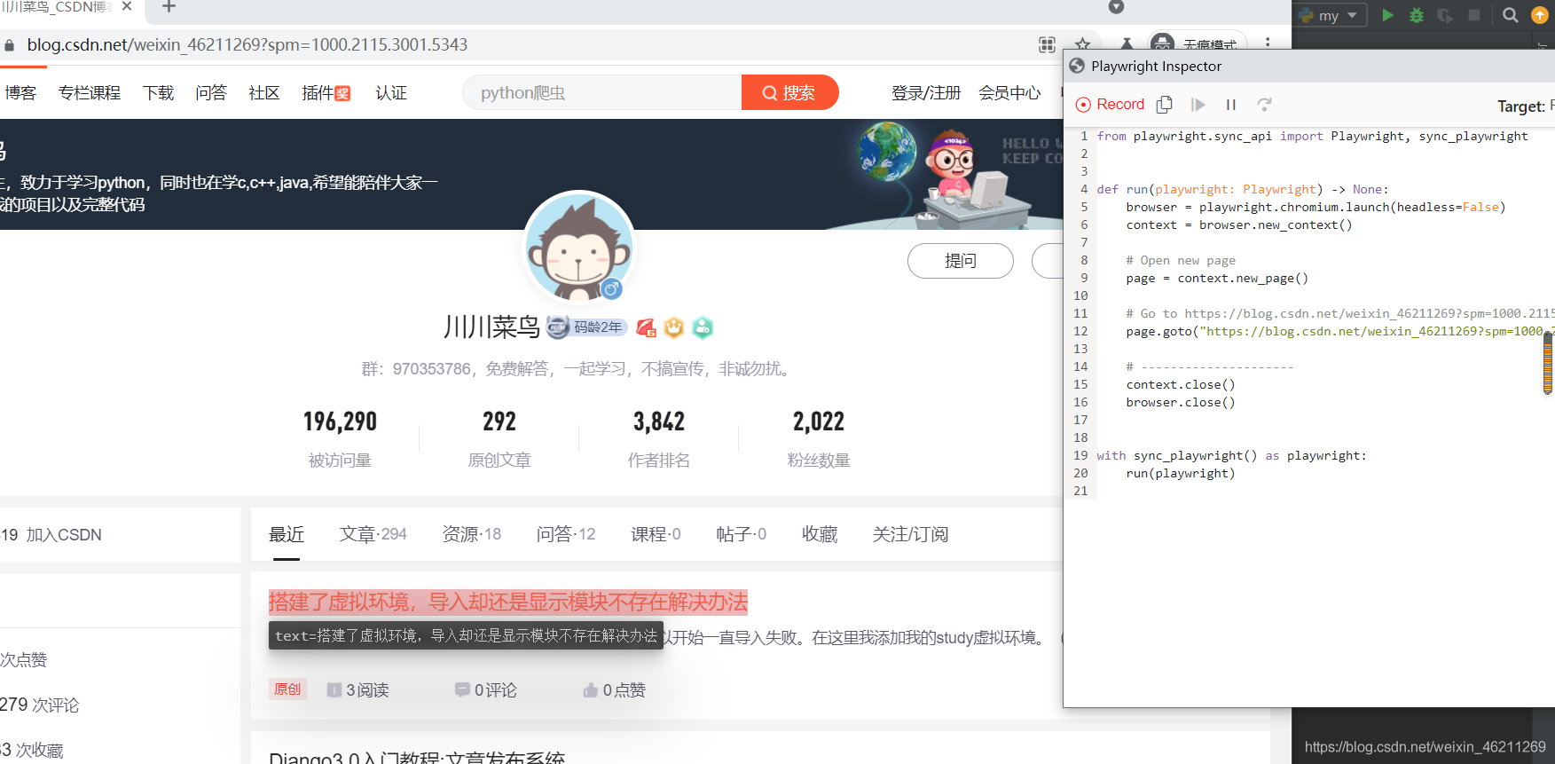Click the orange crown medal badge

[674, 327]
